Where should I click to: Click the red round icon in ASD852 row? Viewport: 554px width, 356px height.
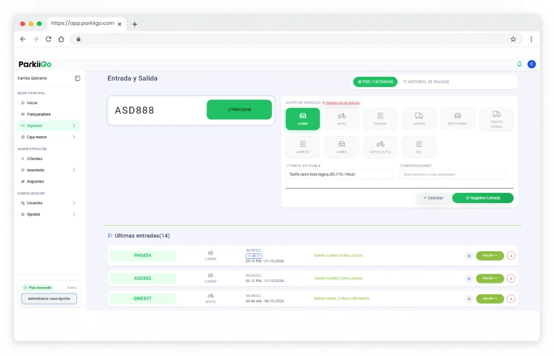(x=511, y=278)
